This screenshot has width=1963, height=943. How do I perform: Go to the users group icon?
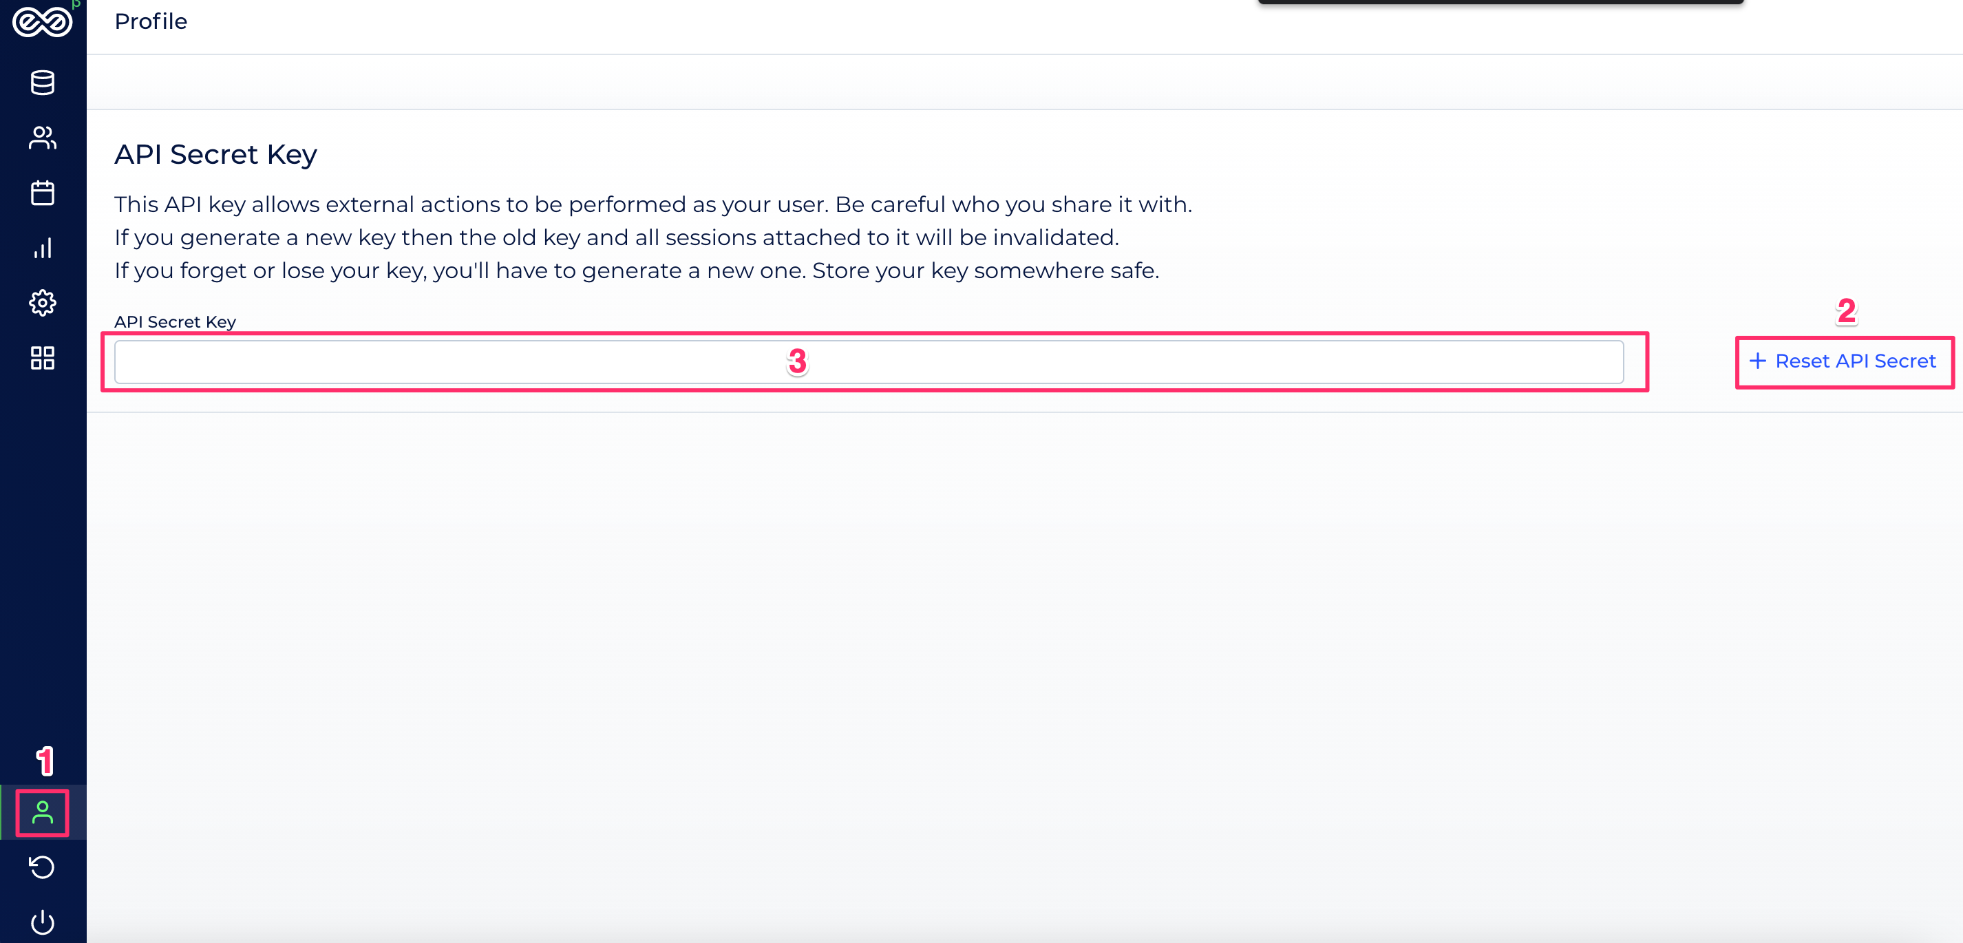coord(43,138)
